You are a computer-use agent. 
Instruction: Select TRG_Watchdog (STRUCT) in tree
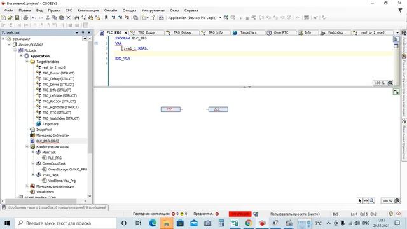point(61,118)
